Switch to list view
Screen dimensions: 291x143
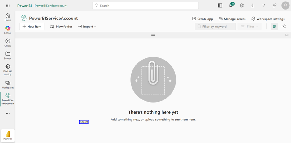coord(274,27)
